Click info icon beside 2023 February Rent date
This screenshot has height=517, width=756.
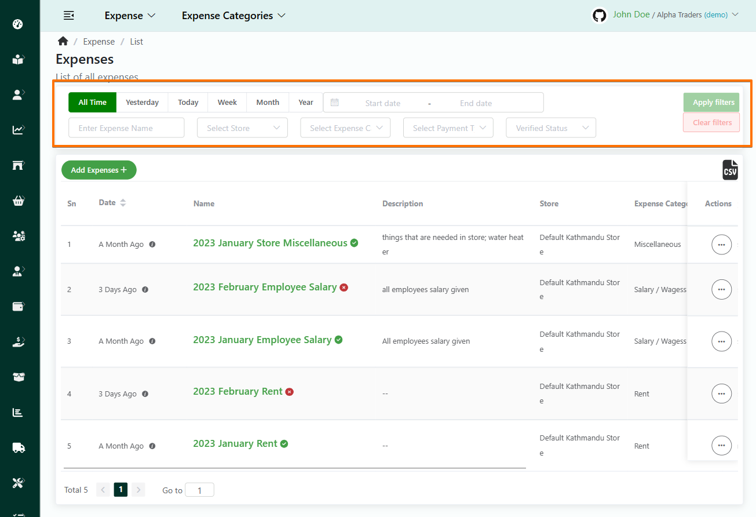coord(145,394)
